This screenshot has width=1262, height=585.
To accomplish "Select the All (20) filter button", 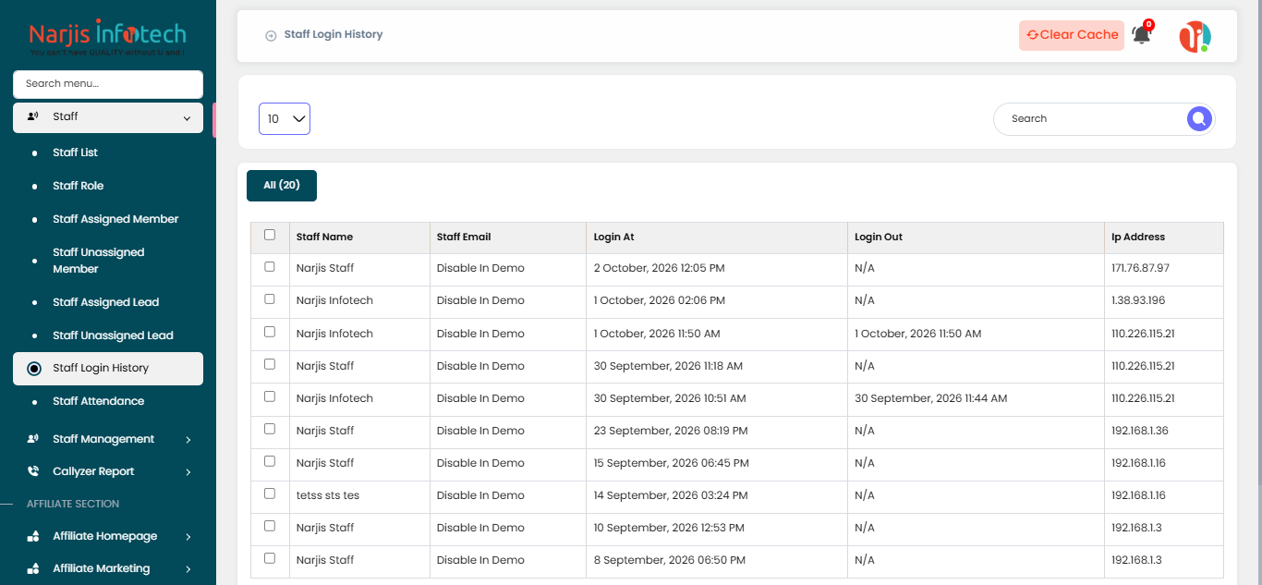I will [282, 185].
